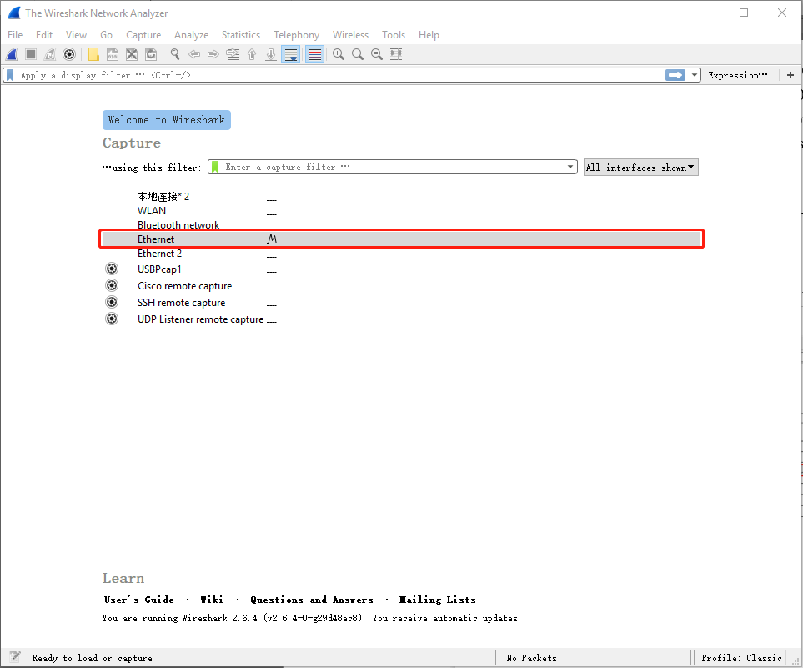Click the Wireshark fin title bar icon

(x=14, y=13)
